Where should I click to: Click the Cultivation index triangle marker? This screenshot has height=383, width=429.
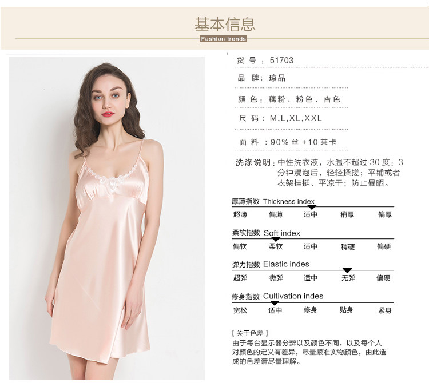point(275,303)
